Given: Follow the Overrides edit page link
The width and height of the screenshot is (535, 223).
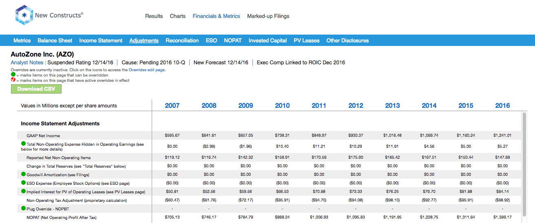Looking at the screenshot, I should [147, 70].
